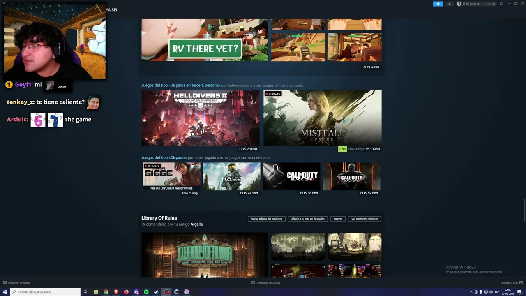
Task: Click 'Visitar página del producto' button
Action: pyautogui.click(x=267, y=219)
